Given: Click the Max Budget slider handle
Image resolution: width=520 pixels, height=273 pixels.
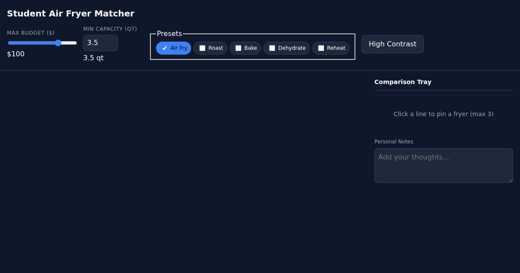Looking at the screenshot, I should click(58, 43).
